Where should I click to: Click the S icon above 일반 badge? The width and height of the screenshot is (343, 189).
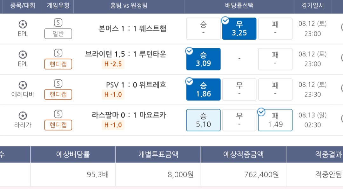tap(58, 23)
